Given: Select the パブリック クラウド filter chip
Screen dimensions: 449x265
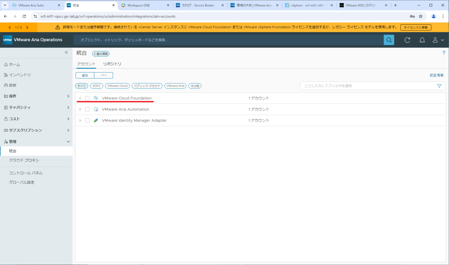Looking at the screenshot, I should click(x=147, y=86).
